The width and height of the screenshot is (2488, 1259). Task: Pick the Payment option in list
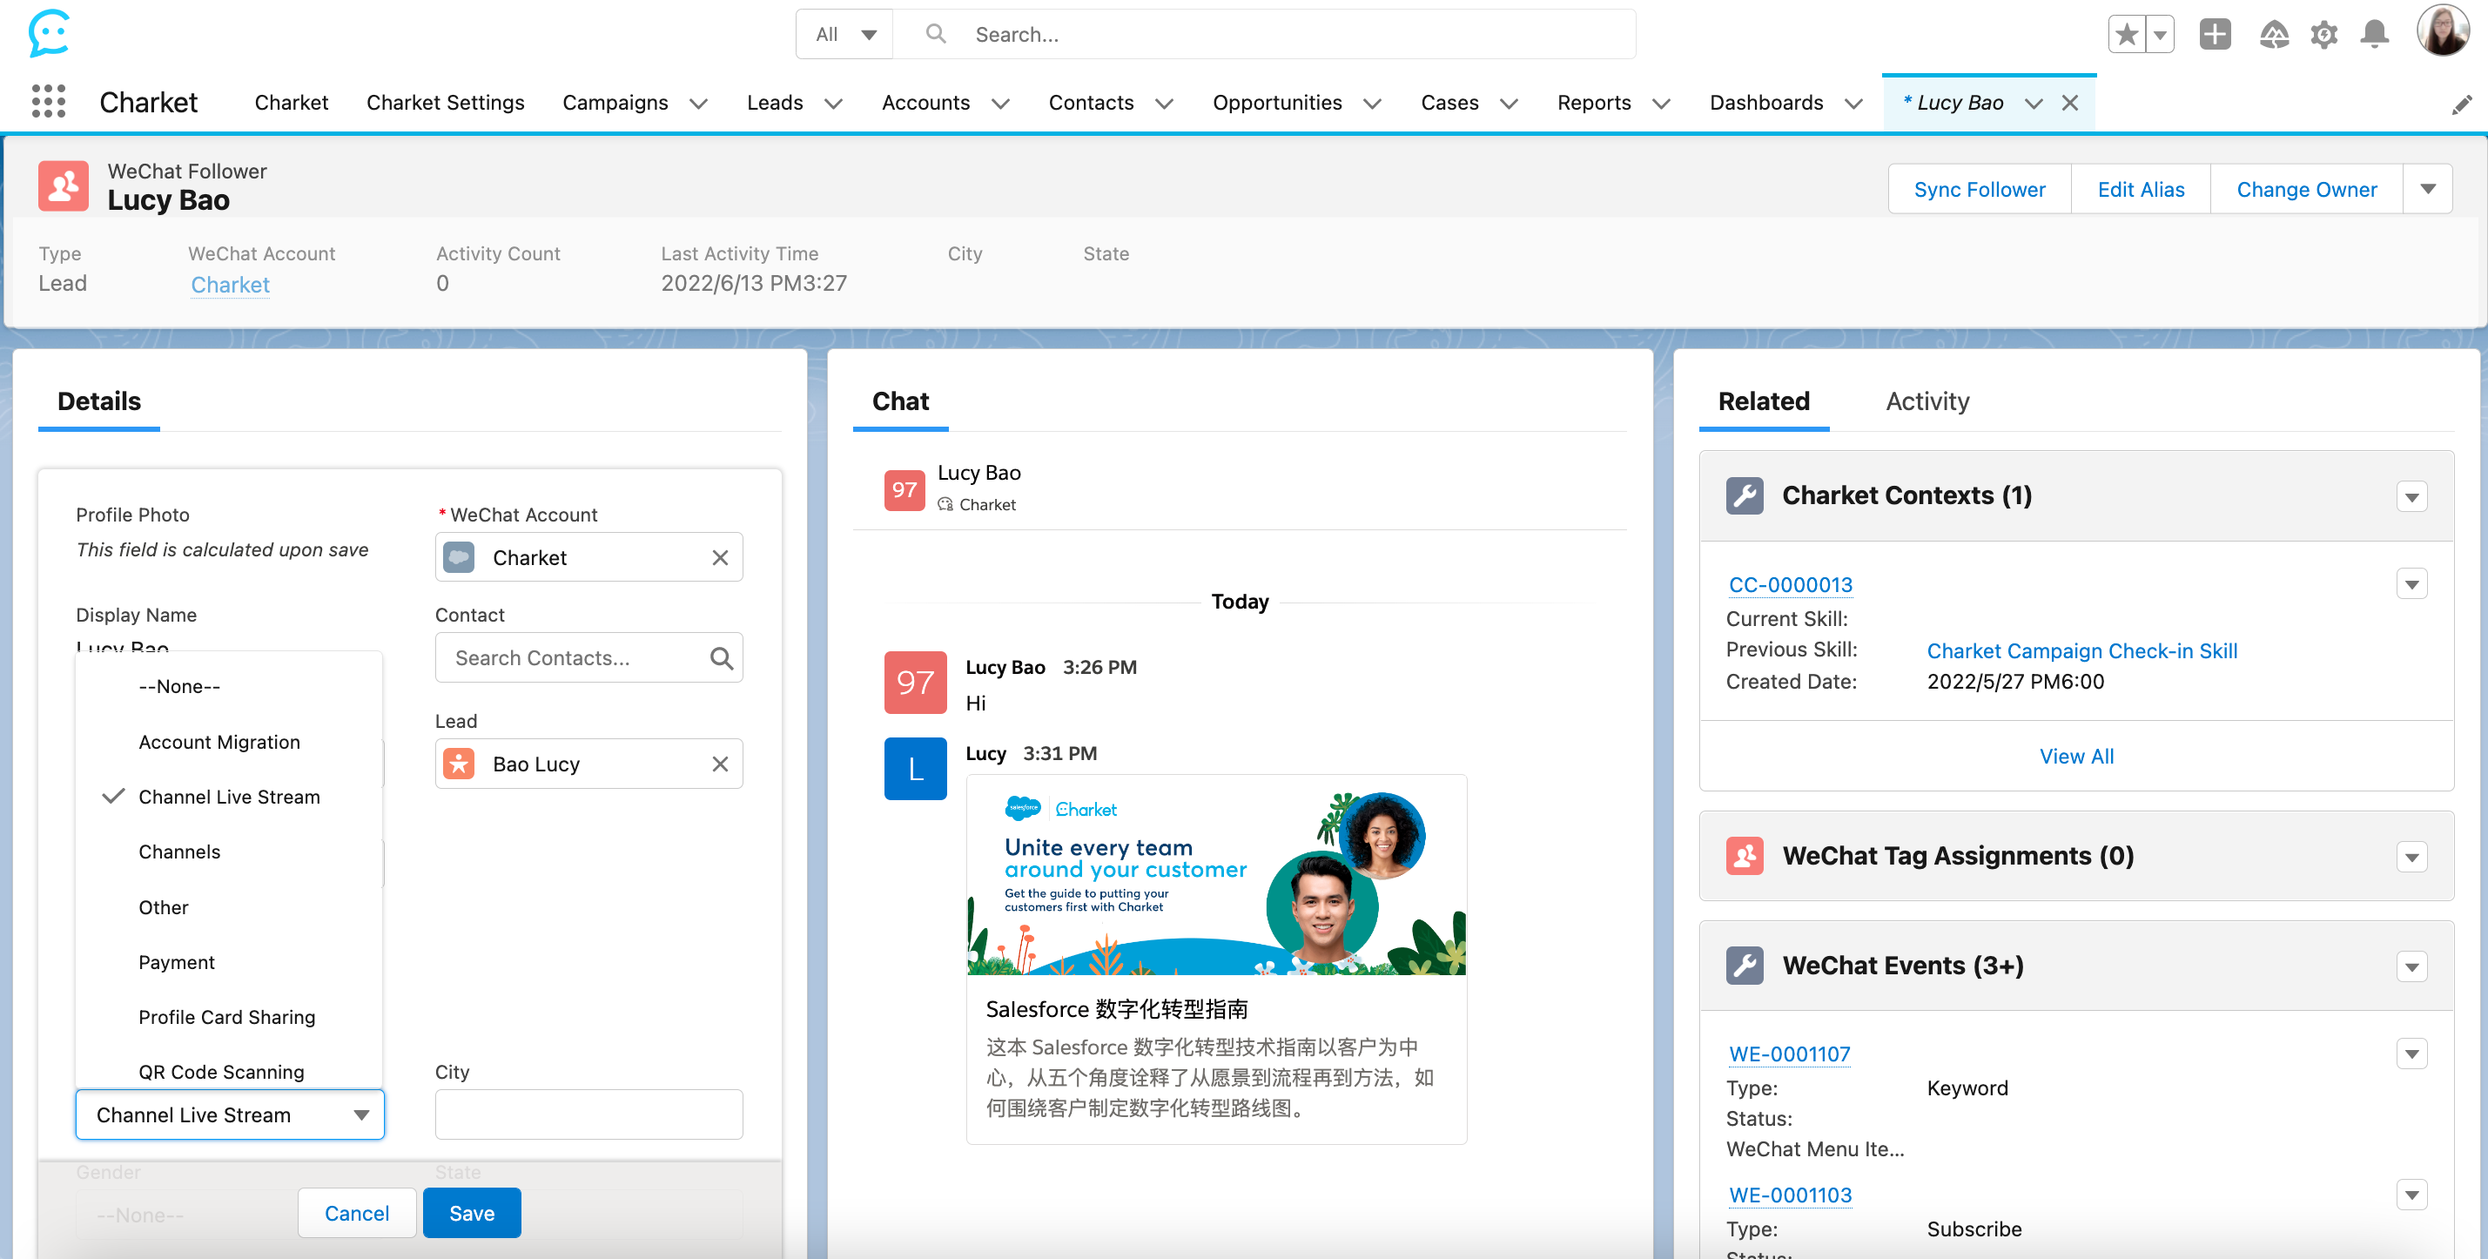(x=176, y=962)
